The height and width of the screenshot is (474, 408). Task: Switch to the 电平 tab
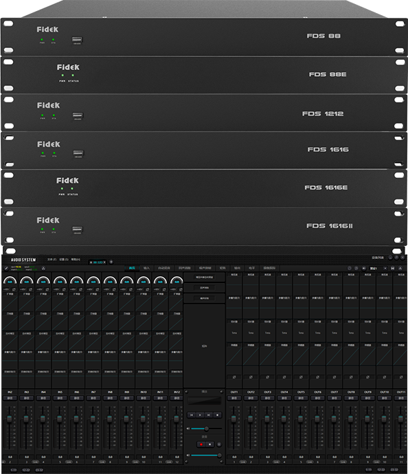[x=252, y=268]
